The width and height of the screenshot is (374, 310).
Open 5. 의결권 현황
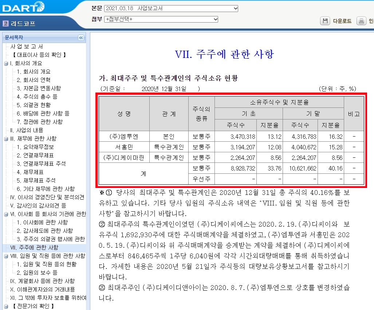(34, 105)
